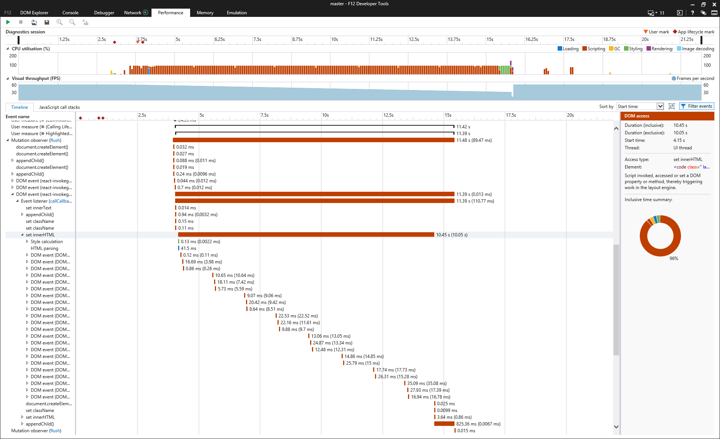The image size is (720, 439).
Task: Click a red diamond app lifecycle marker
Action: coord(115,42)
